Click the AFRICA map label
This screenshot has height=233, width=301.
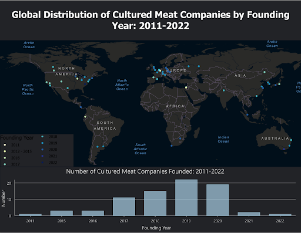point(175,106)
